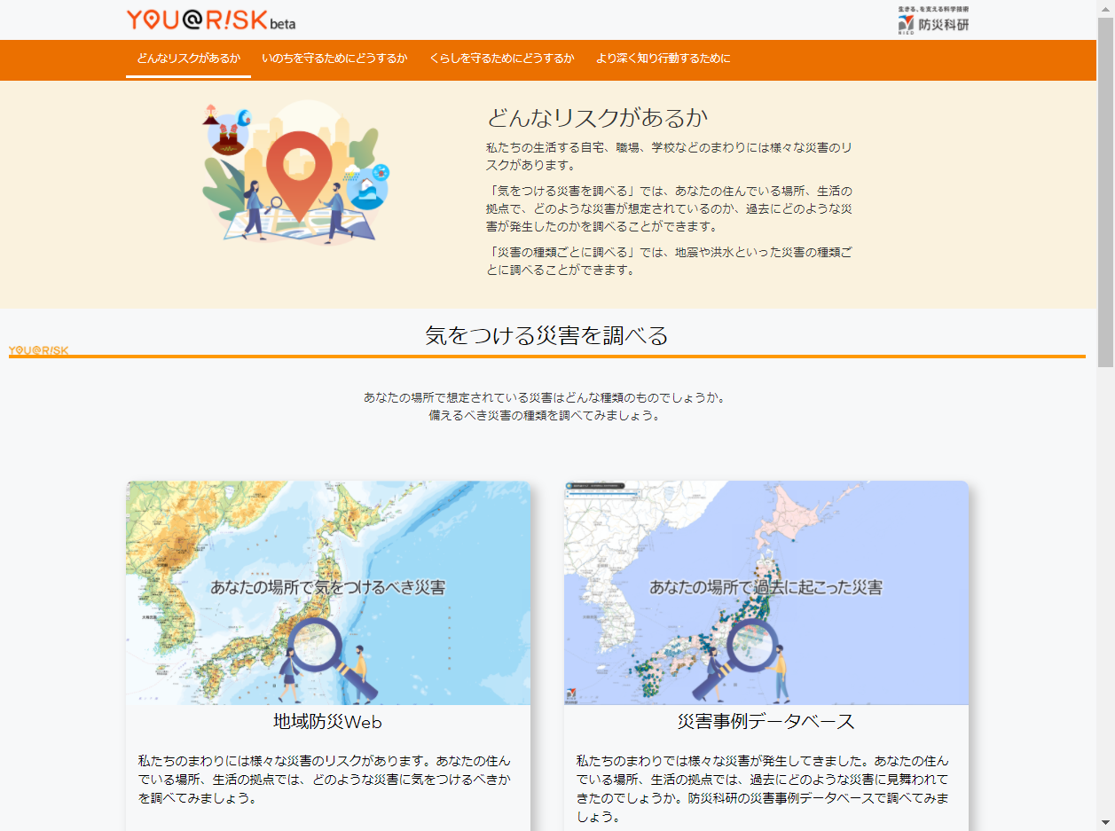Click the 気をつける災害を調べる section heading

(546, 335)
